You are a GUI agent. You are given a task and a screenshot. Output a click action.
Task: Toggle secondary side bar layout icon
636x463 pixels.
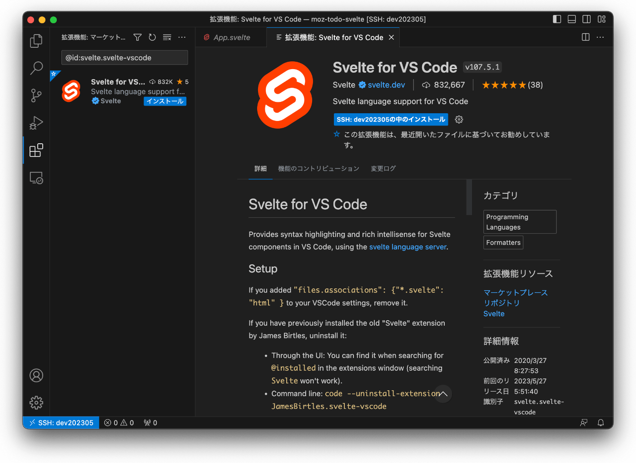coord(586,19)
